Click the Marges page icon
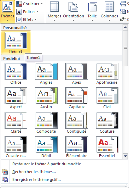 (x=54, y=7)
